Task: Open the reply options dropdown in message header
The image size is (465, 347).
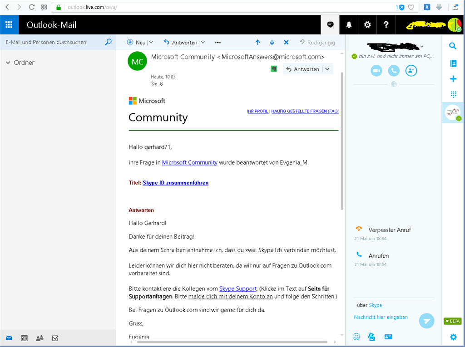Action: click(x=327, y=69)
